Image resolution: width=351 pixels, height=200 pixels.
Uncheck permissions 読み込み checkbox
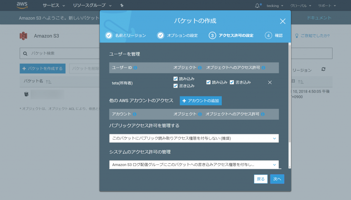[208, 82]
